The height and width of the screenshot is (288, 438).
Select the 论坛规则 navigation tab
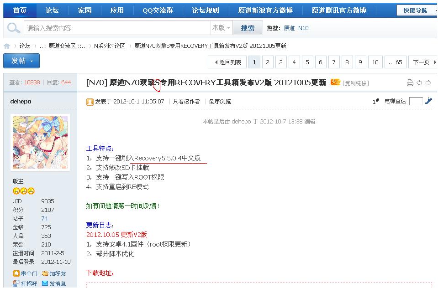(206, 10)
